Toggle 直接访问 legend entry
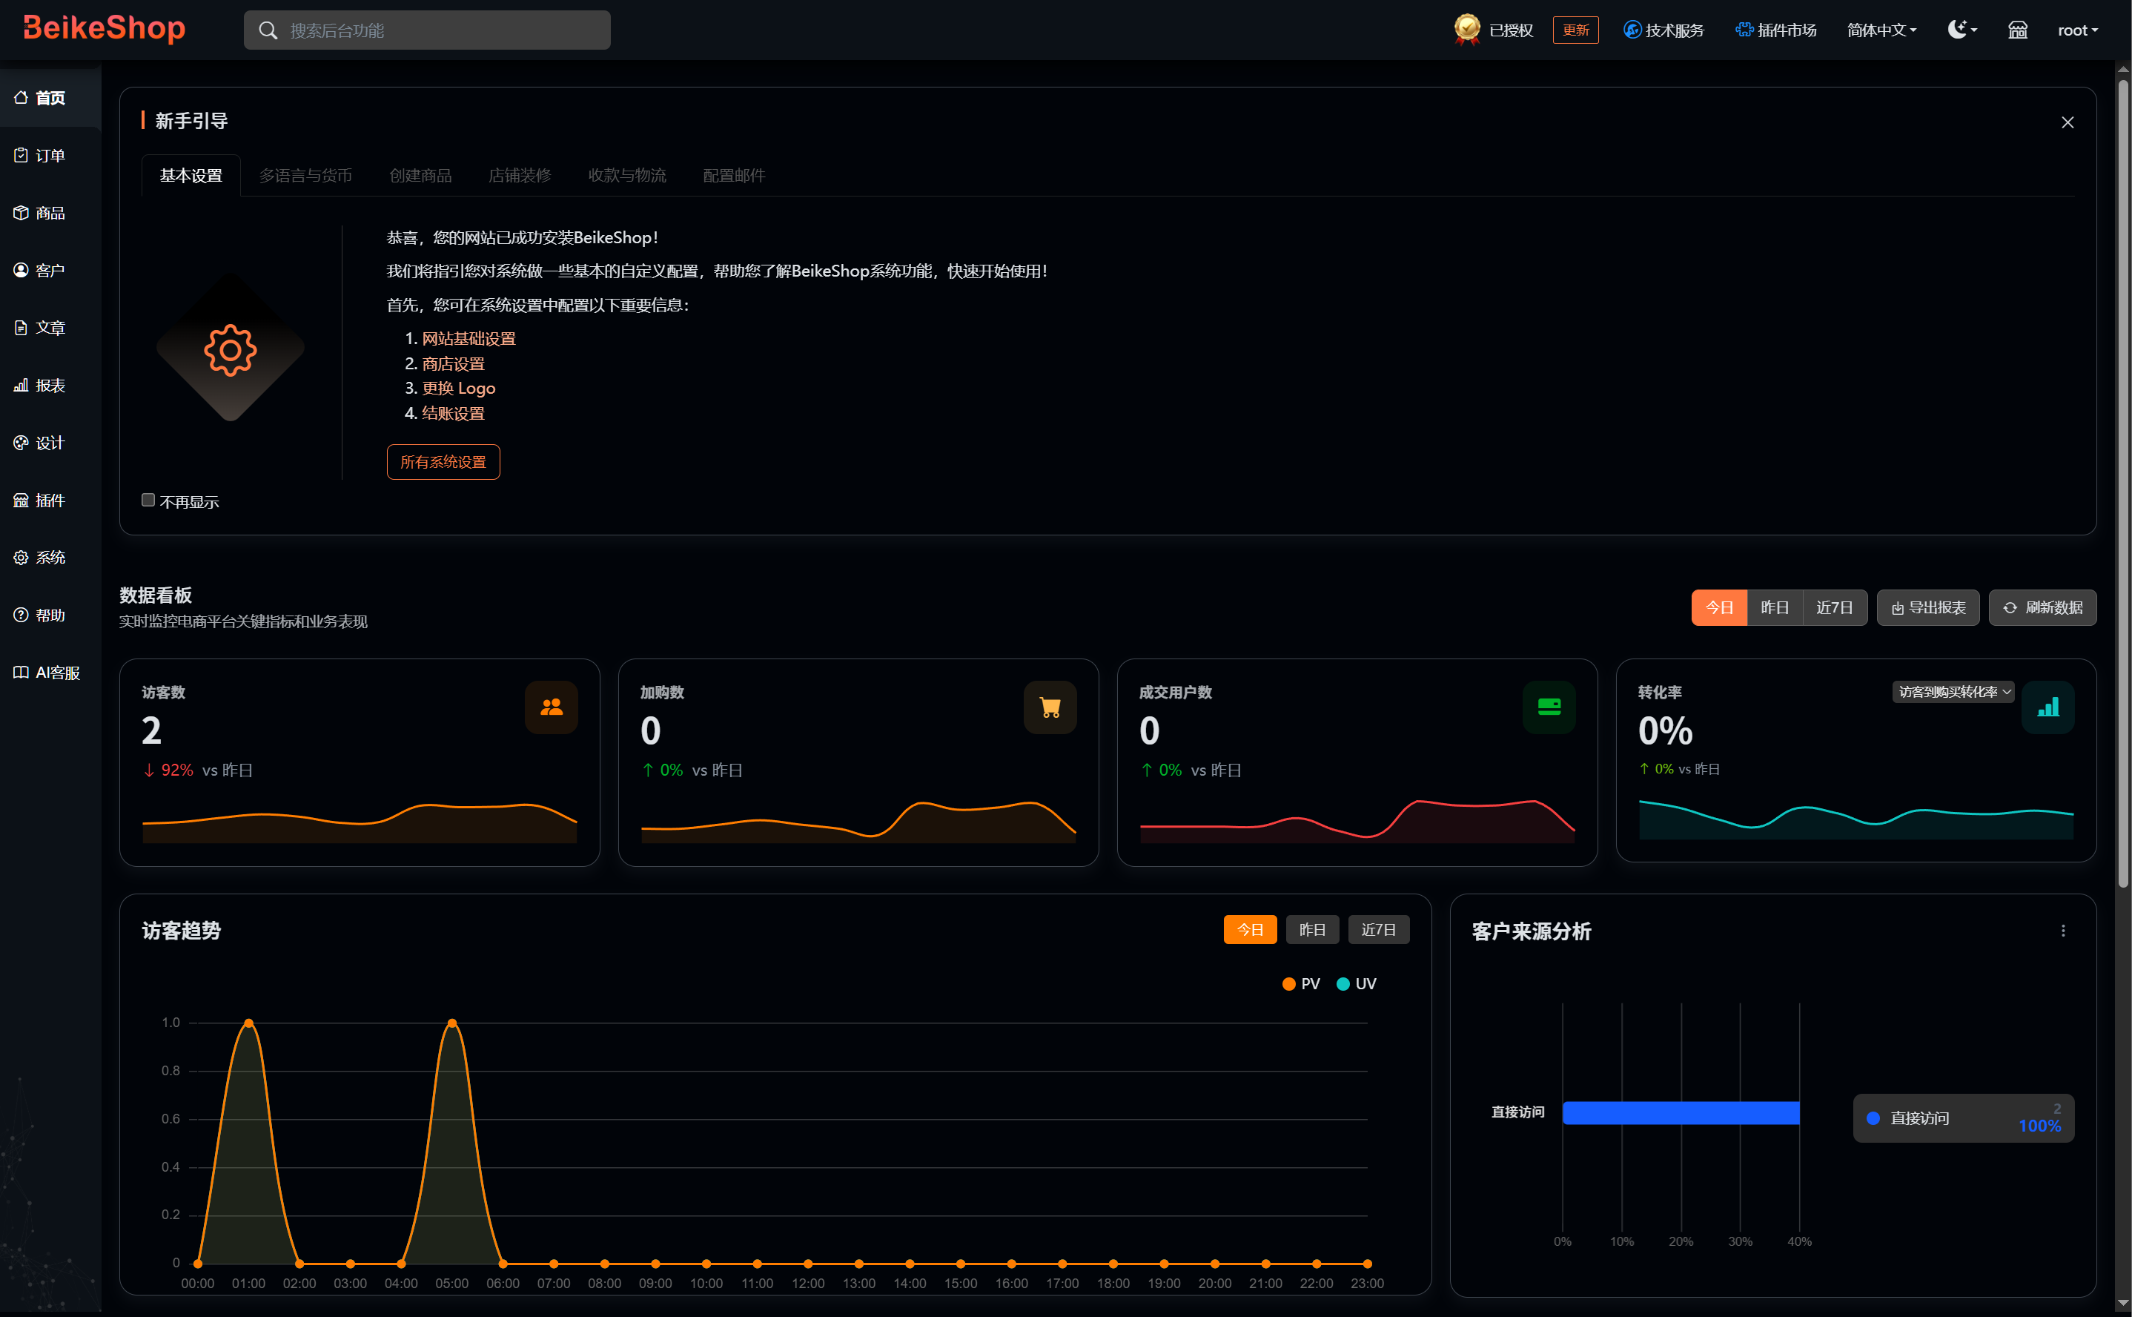The height and width of the screenshot is (1317, 2132). coord(1963,1118)
